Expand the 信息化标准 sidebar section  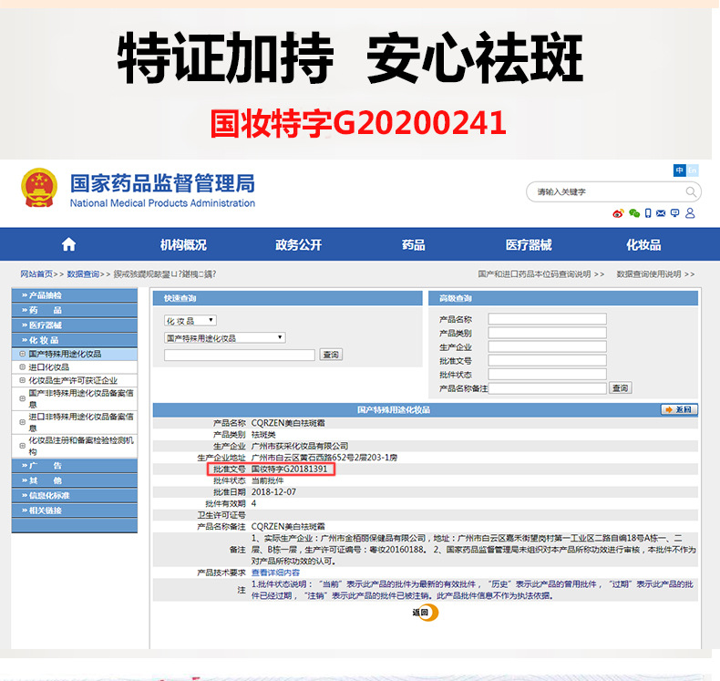coord(75,496)
